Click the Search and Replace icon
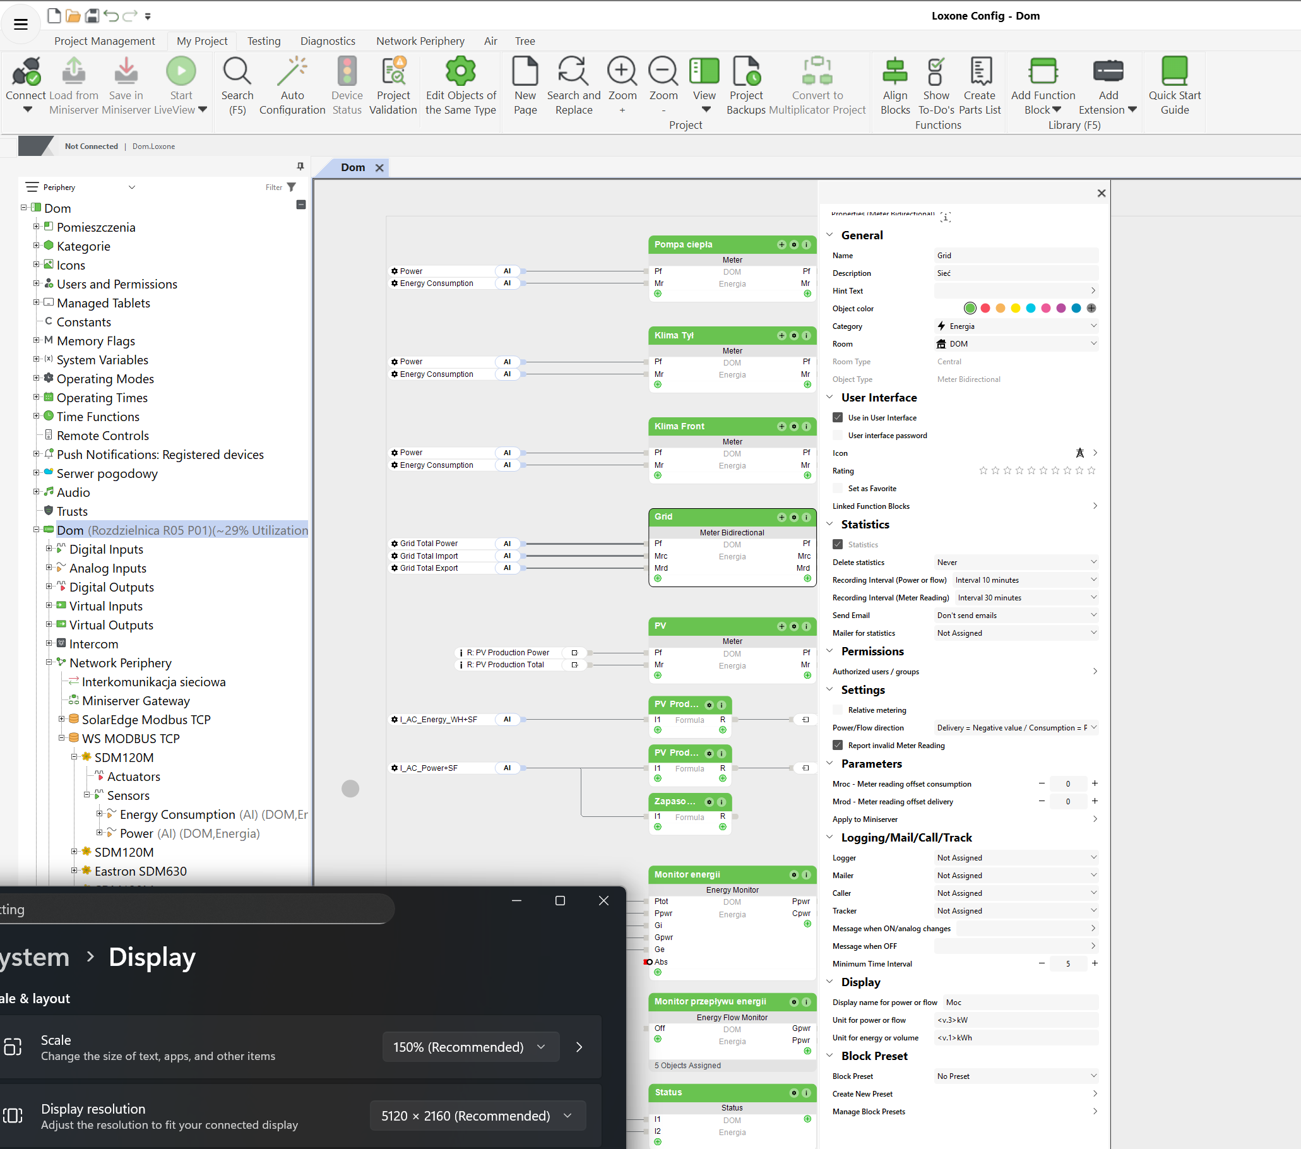 point(573,72)
